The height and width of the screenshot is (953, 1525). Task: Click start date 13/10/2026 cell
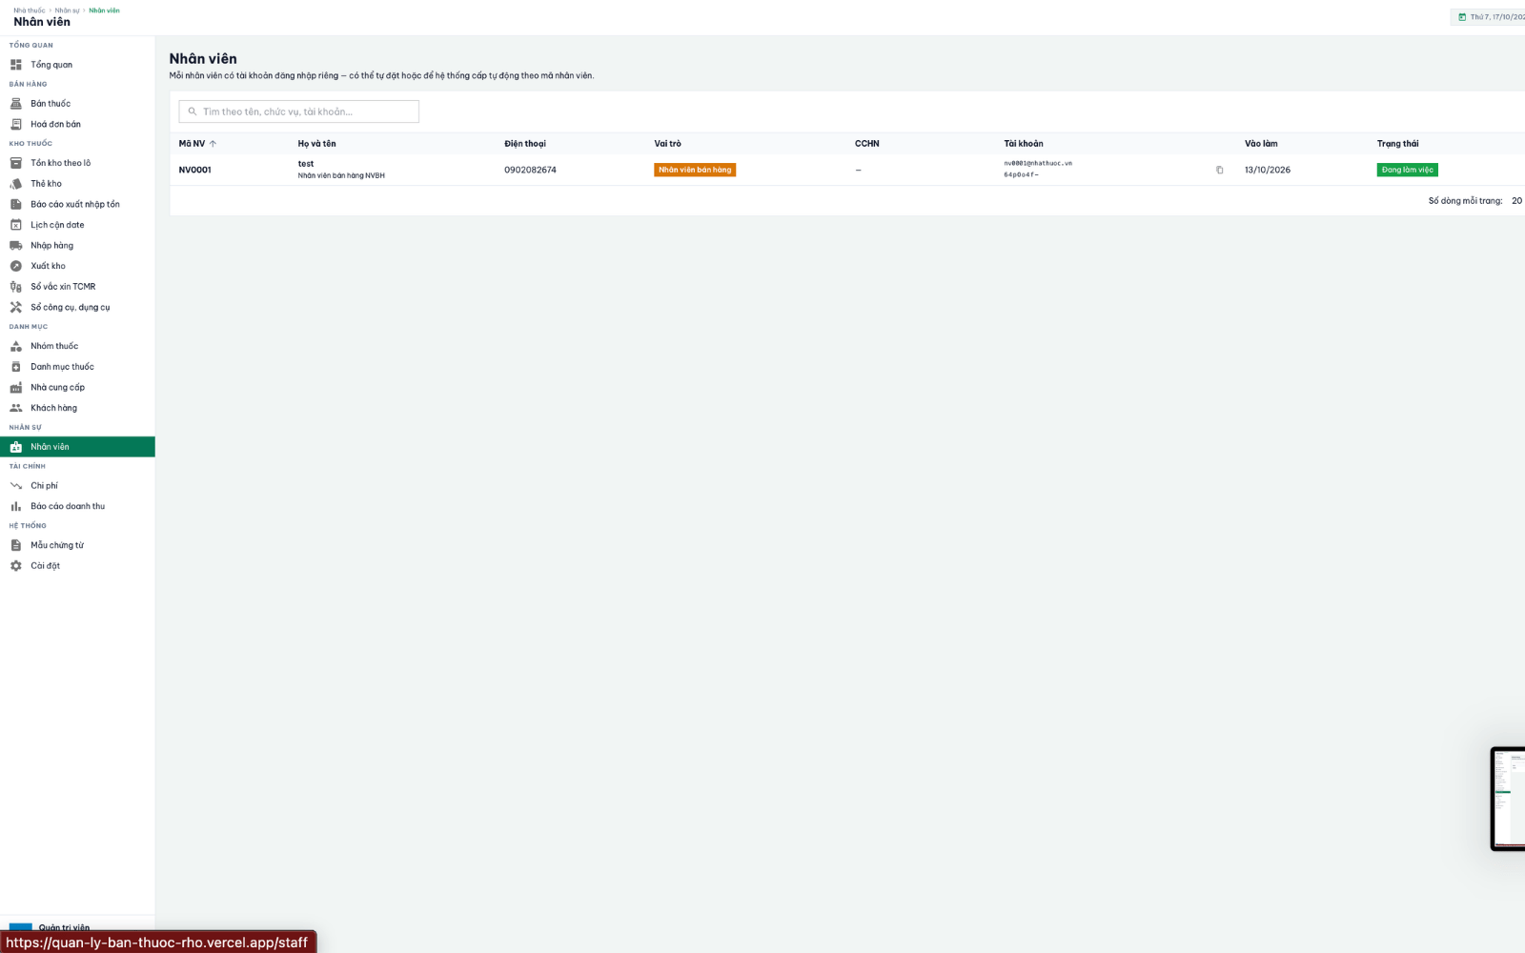[1268, 170]
